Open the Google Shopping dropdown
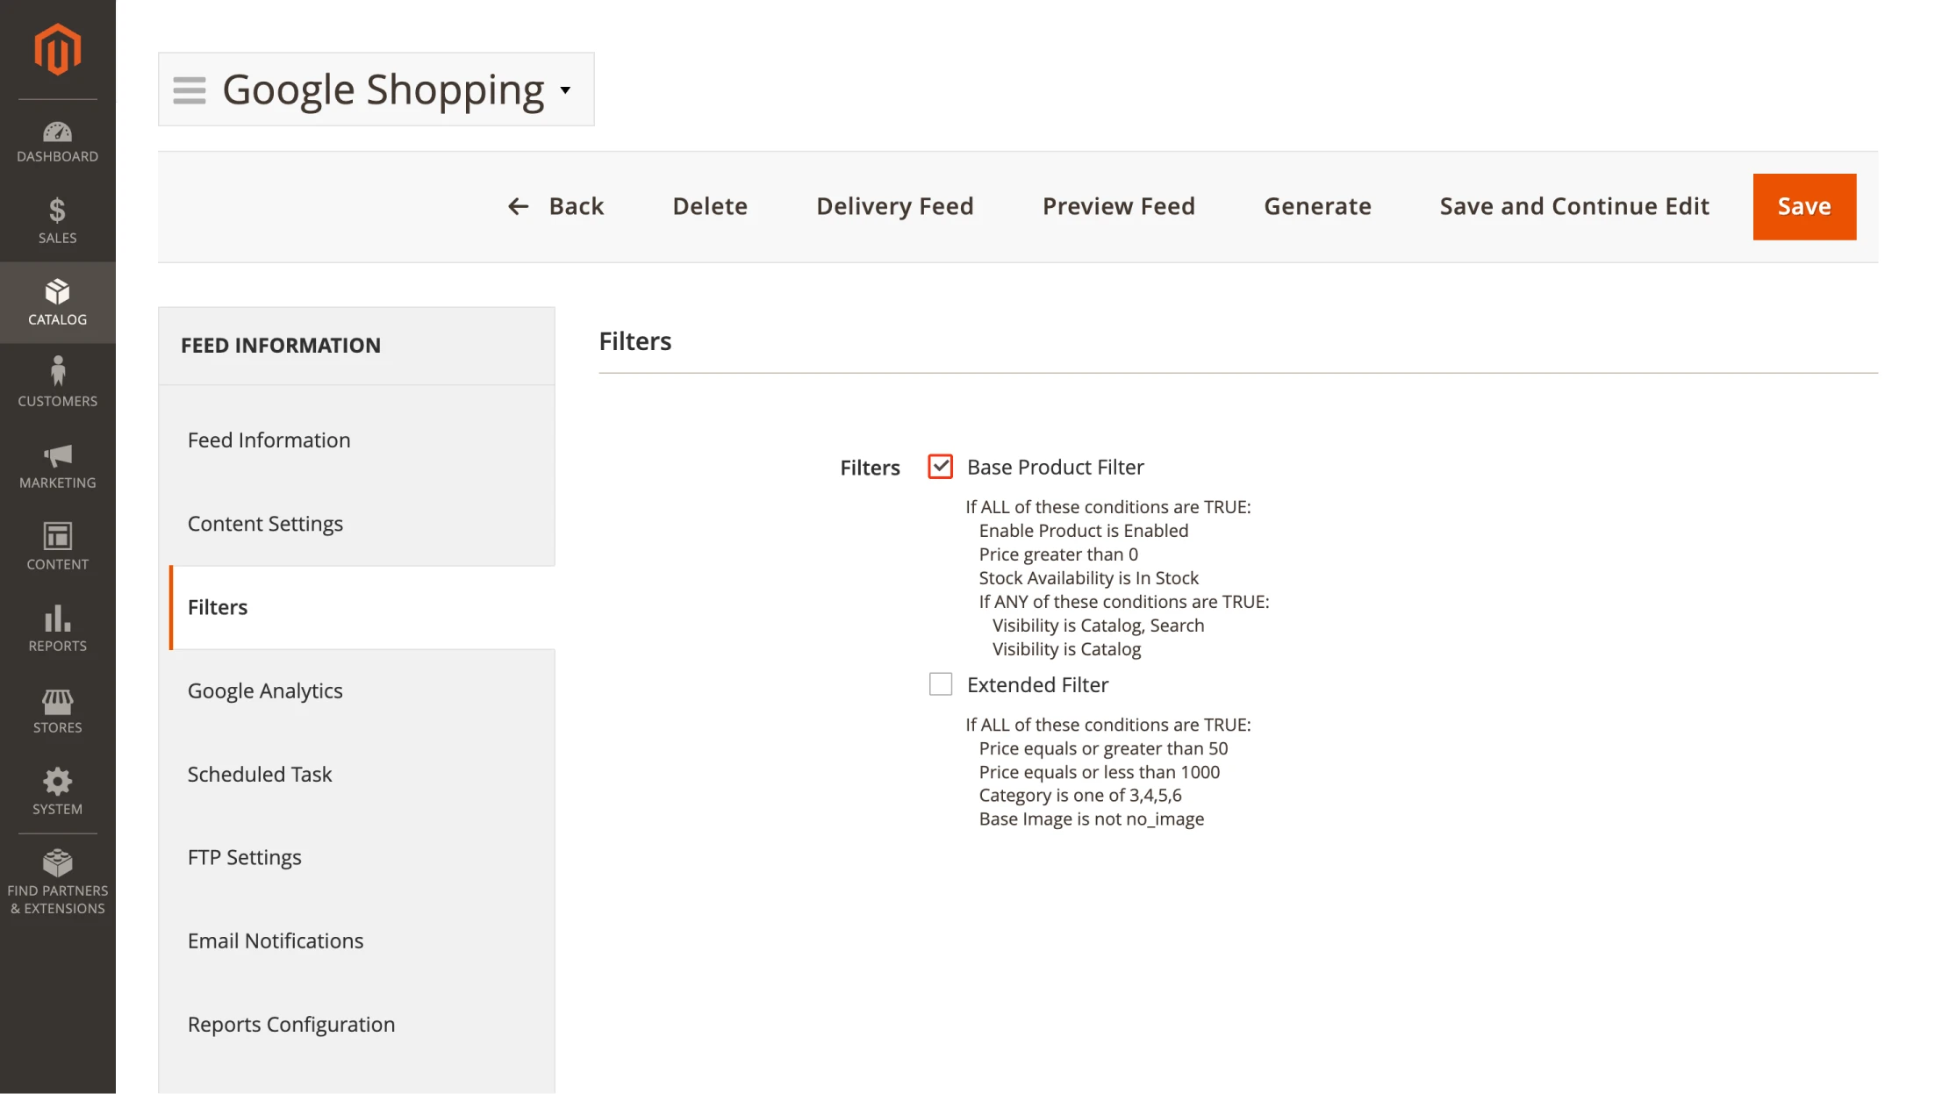Image resolution: width=1935 pixels, height=1094 pixels. [x=565, y=90]
